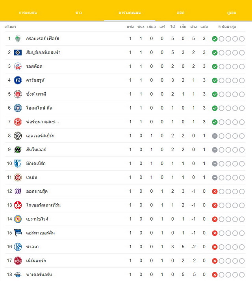Image resolution: width=252 pixels, height=281 pixels.
Task: Click the Greuther Fürth club crest
Action: point(18,39)
